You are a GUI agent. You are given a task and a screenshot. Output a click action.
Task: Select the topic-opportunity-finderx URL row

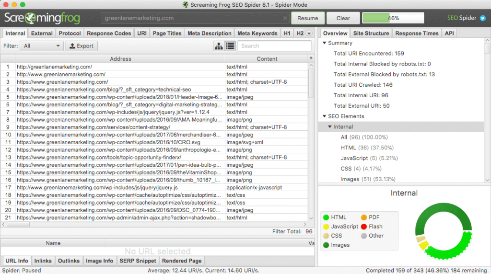154,157
